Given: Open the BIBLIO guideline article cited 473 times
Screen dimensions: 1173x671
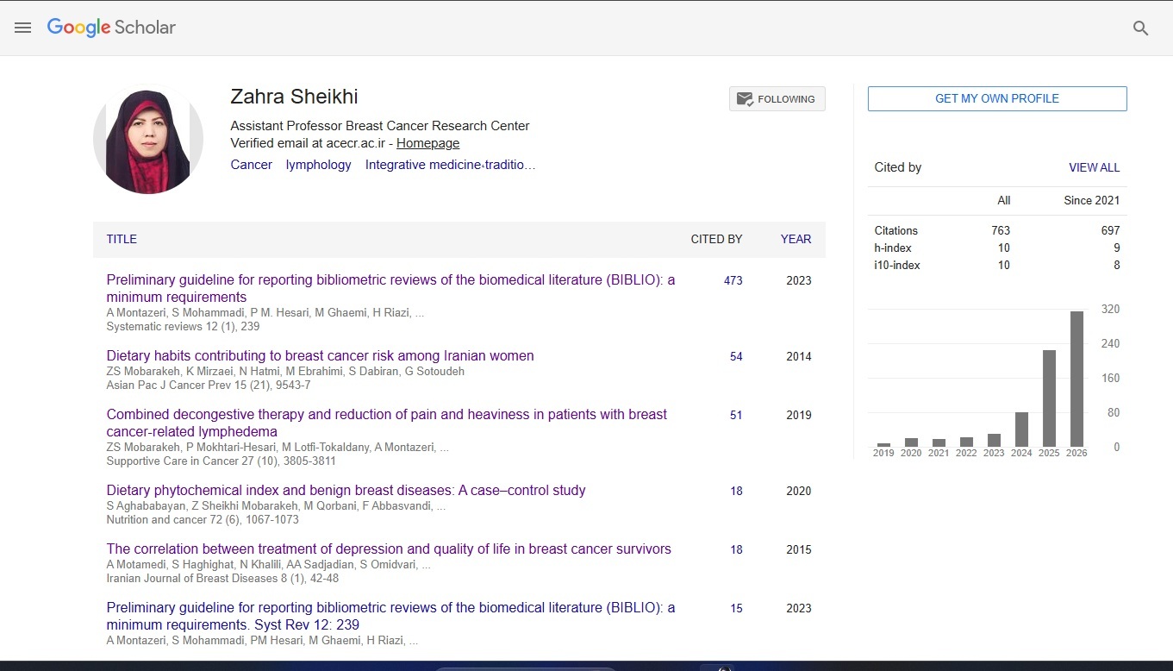Looking at the screenshot, I should coord(390,288).
